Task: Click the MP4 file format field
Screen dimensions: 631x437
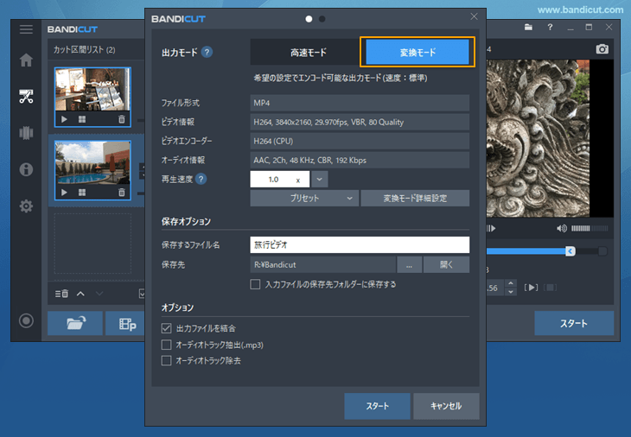Action: click(360, 103)
